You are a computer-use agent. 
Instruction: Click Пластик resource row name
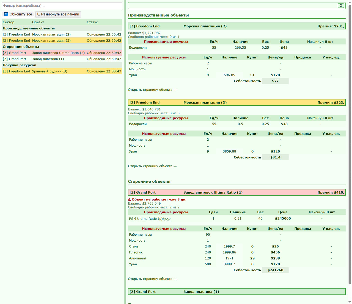pos(136,252)
